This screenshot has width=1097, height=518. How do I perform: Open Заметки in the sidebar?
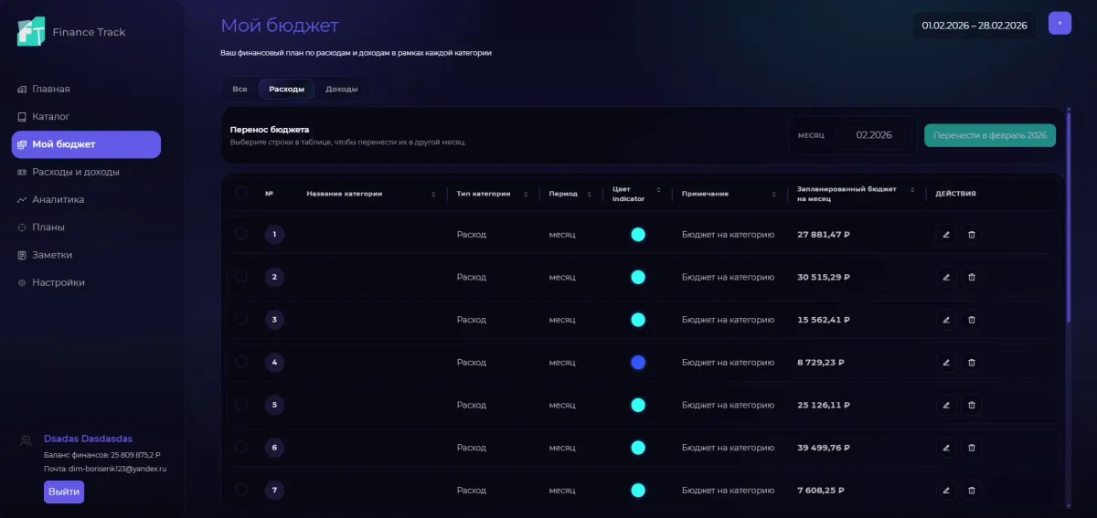point(86,255)
